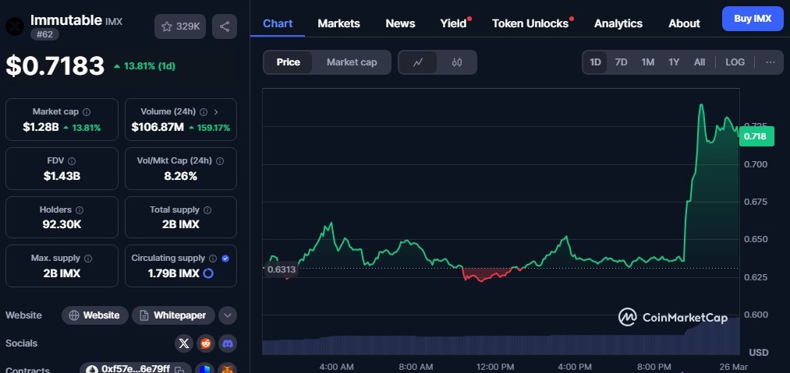Open the Discord social link
This screenshot has width=790, height=373.
point(227,343)
